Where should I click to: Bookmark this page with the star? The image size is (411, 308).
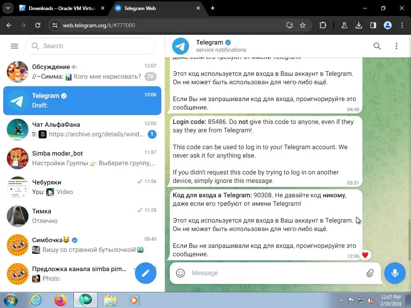pyautogui.click(x=303, y=25)
